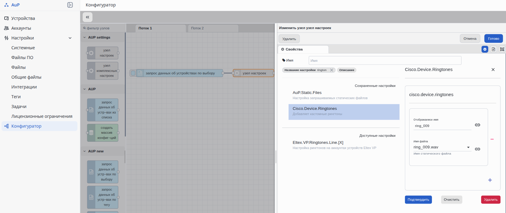Select запрос данных из списка palette node
The height and width of the screenshot is (213, 506).
coord(103,110)
